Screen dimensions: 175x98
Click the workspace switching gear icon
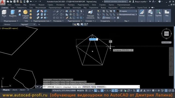pyautogui.click(x=153, y=91)
